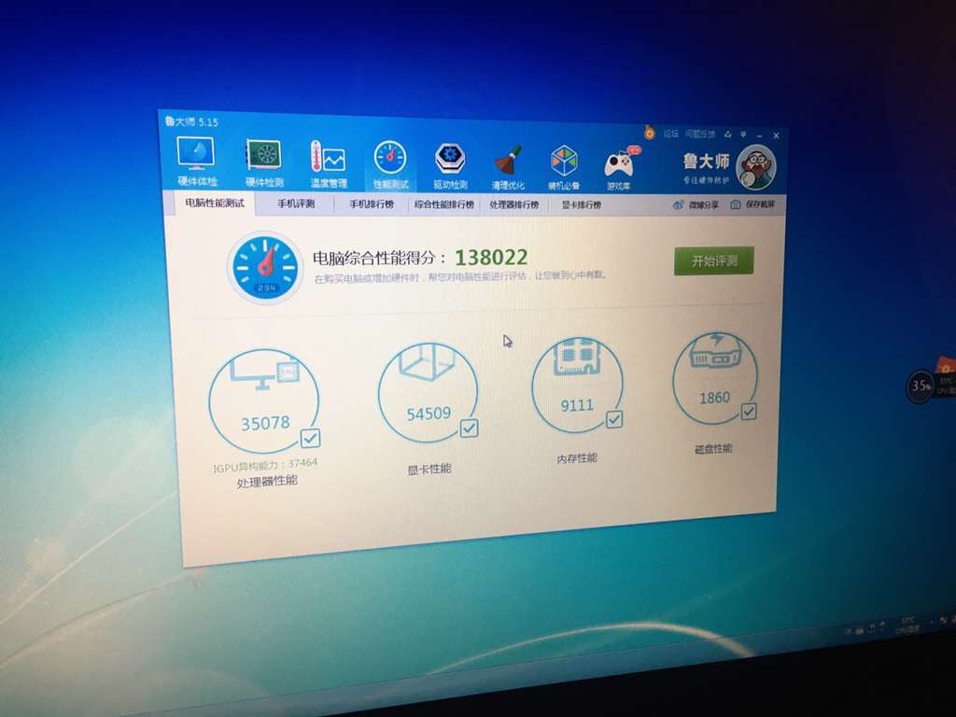956x717 pixels.
Task: Click the green 开始评测 button
Action: (x=714, y=261)
